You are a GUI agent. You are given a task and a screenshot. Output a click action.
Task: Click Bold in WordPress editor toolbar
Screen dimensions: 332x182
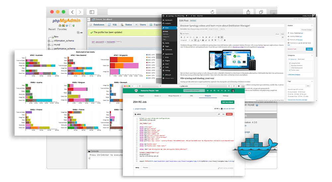pyautogui.click(x=182, y=37)
